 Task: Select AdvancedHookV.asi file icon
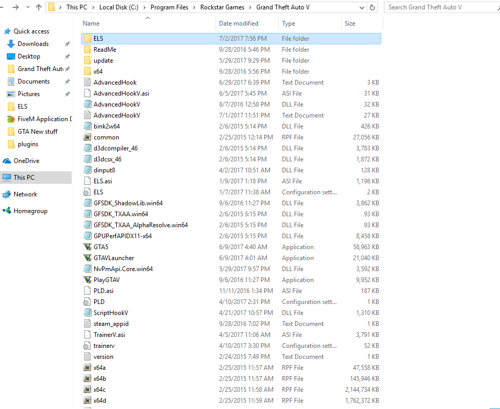click(87, 94)
